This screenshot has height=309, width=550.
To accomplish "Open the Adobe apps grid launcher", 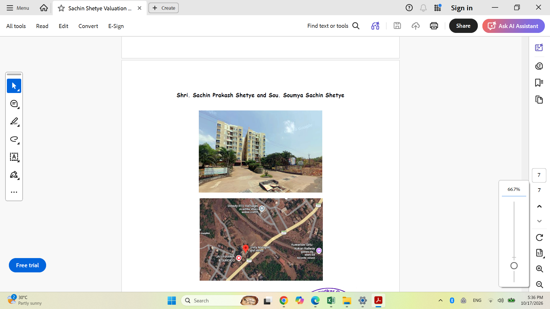I will coord(438,8).
